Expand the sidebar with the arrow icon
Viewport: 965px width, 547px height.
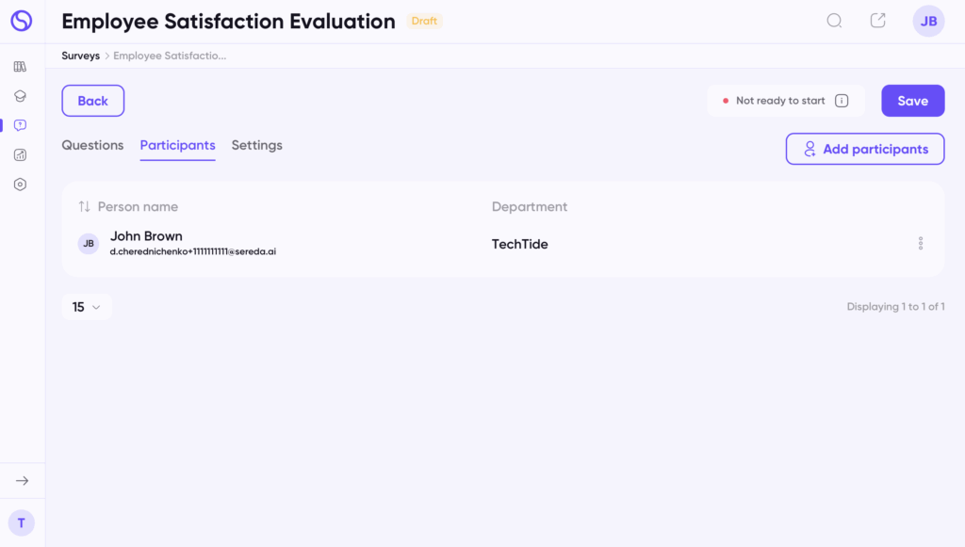[x=22, y=481]
